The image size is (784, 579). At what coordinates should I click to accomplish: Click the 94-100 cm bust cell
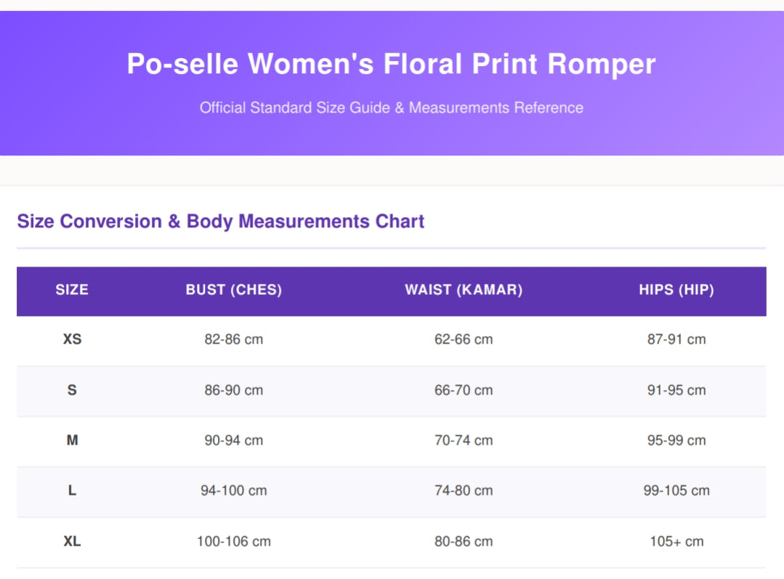click(x=233, y=490)
